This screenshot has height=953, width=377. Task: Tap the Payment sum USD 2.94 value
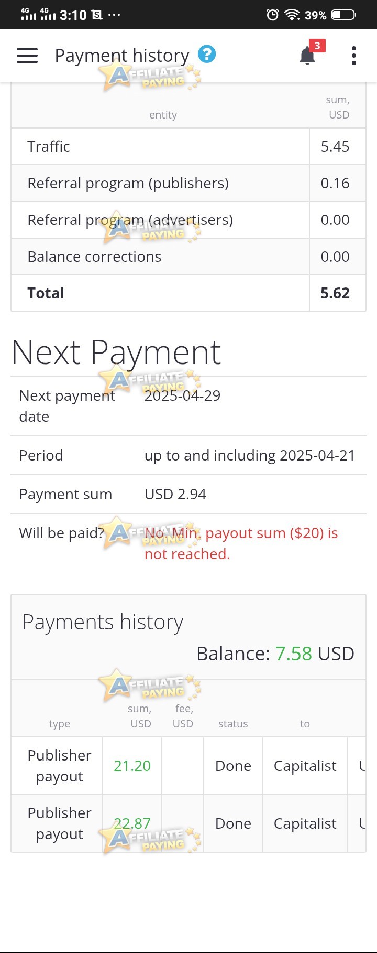175,494
